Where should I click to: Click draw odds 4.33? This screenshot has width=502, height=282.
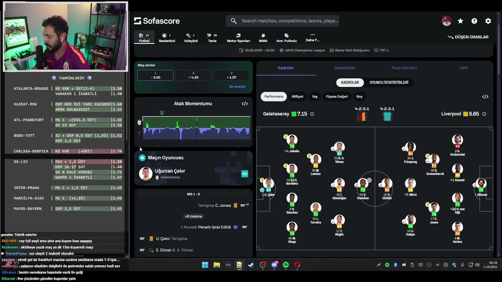click(x=193, y=75)
